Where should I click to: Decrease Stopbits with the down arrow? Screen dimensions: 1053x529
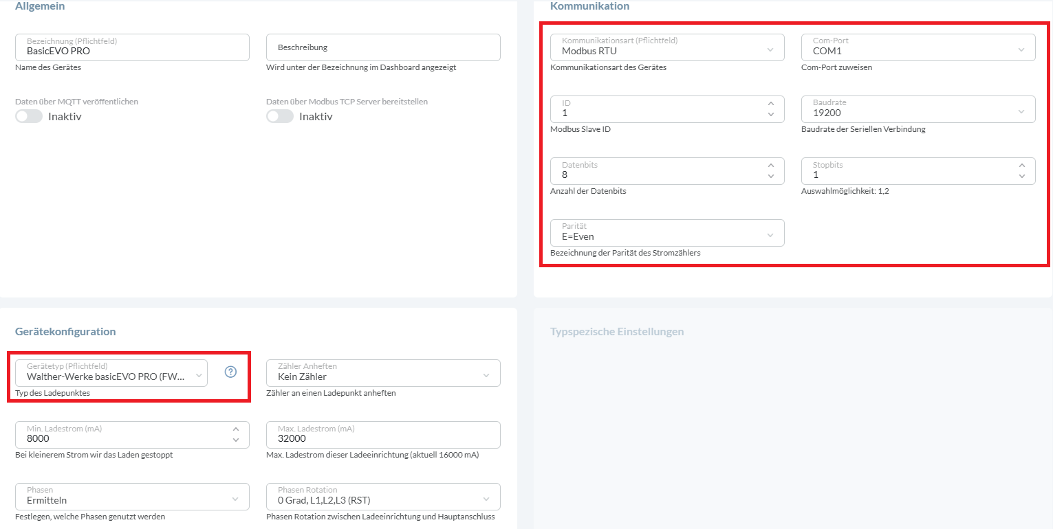coord(1021,176)
